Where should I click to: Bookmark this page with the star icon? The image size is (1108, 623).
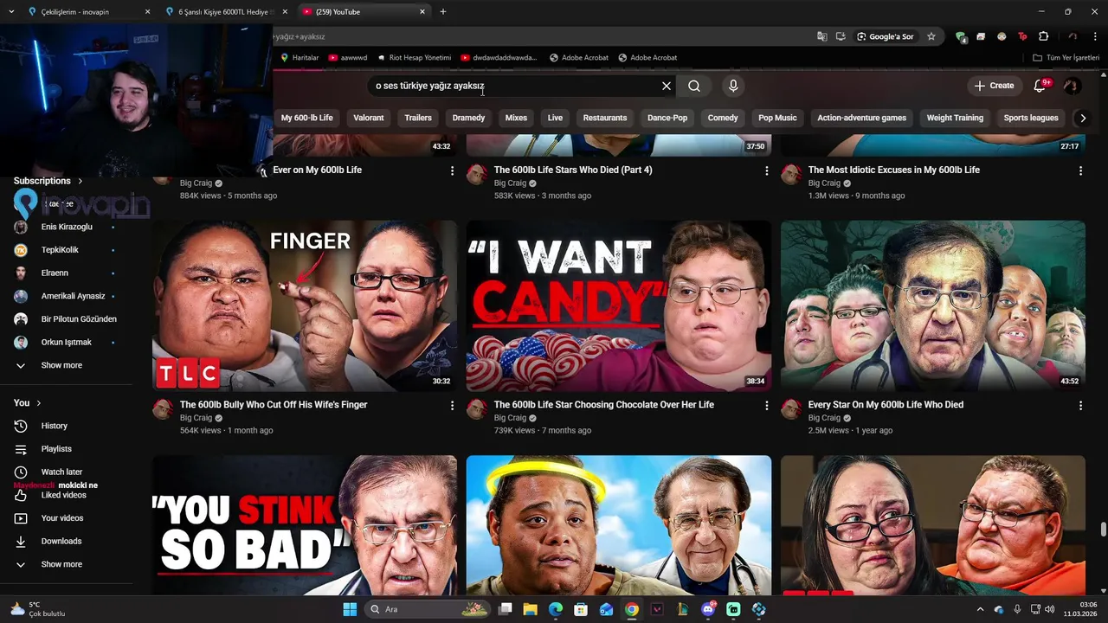[x=931, y=36]
